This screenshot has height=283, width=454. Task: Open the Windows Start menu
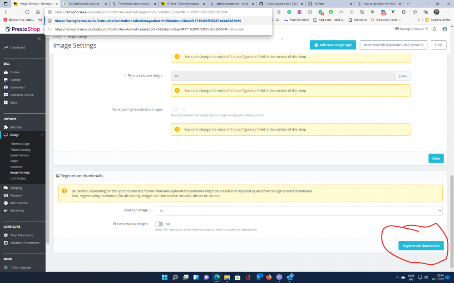[164, 277]
